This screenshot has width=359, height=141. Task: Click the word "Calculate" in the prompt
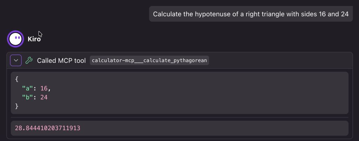167,14
